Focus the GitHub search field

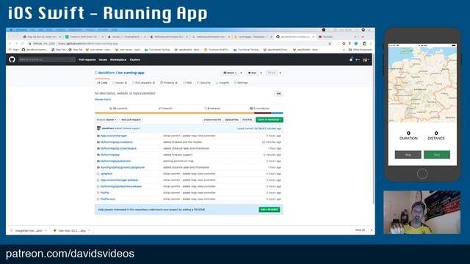tap(46, 59)
